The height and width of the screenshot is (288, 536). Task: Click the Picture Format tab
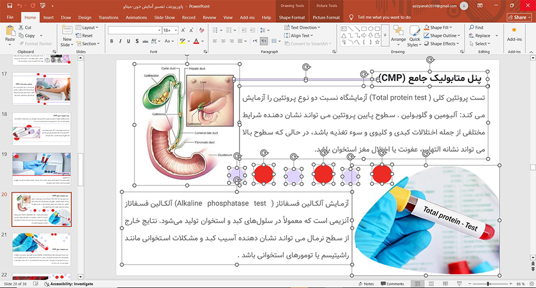pos(326,17)
